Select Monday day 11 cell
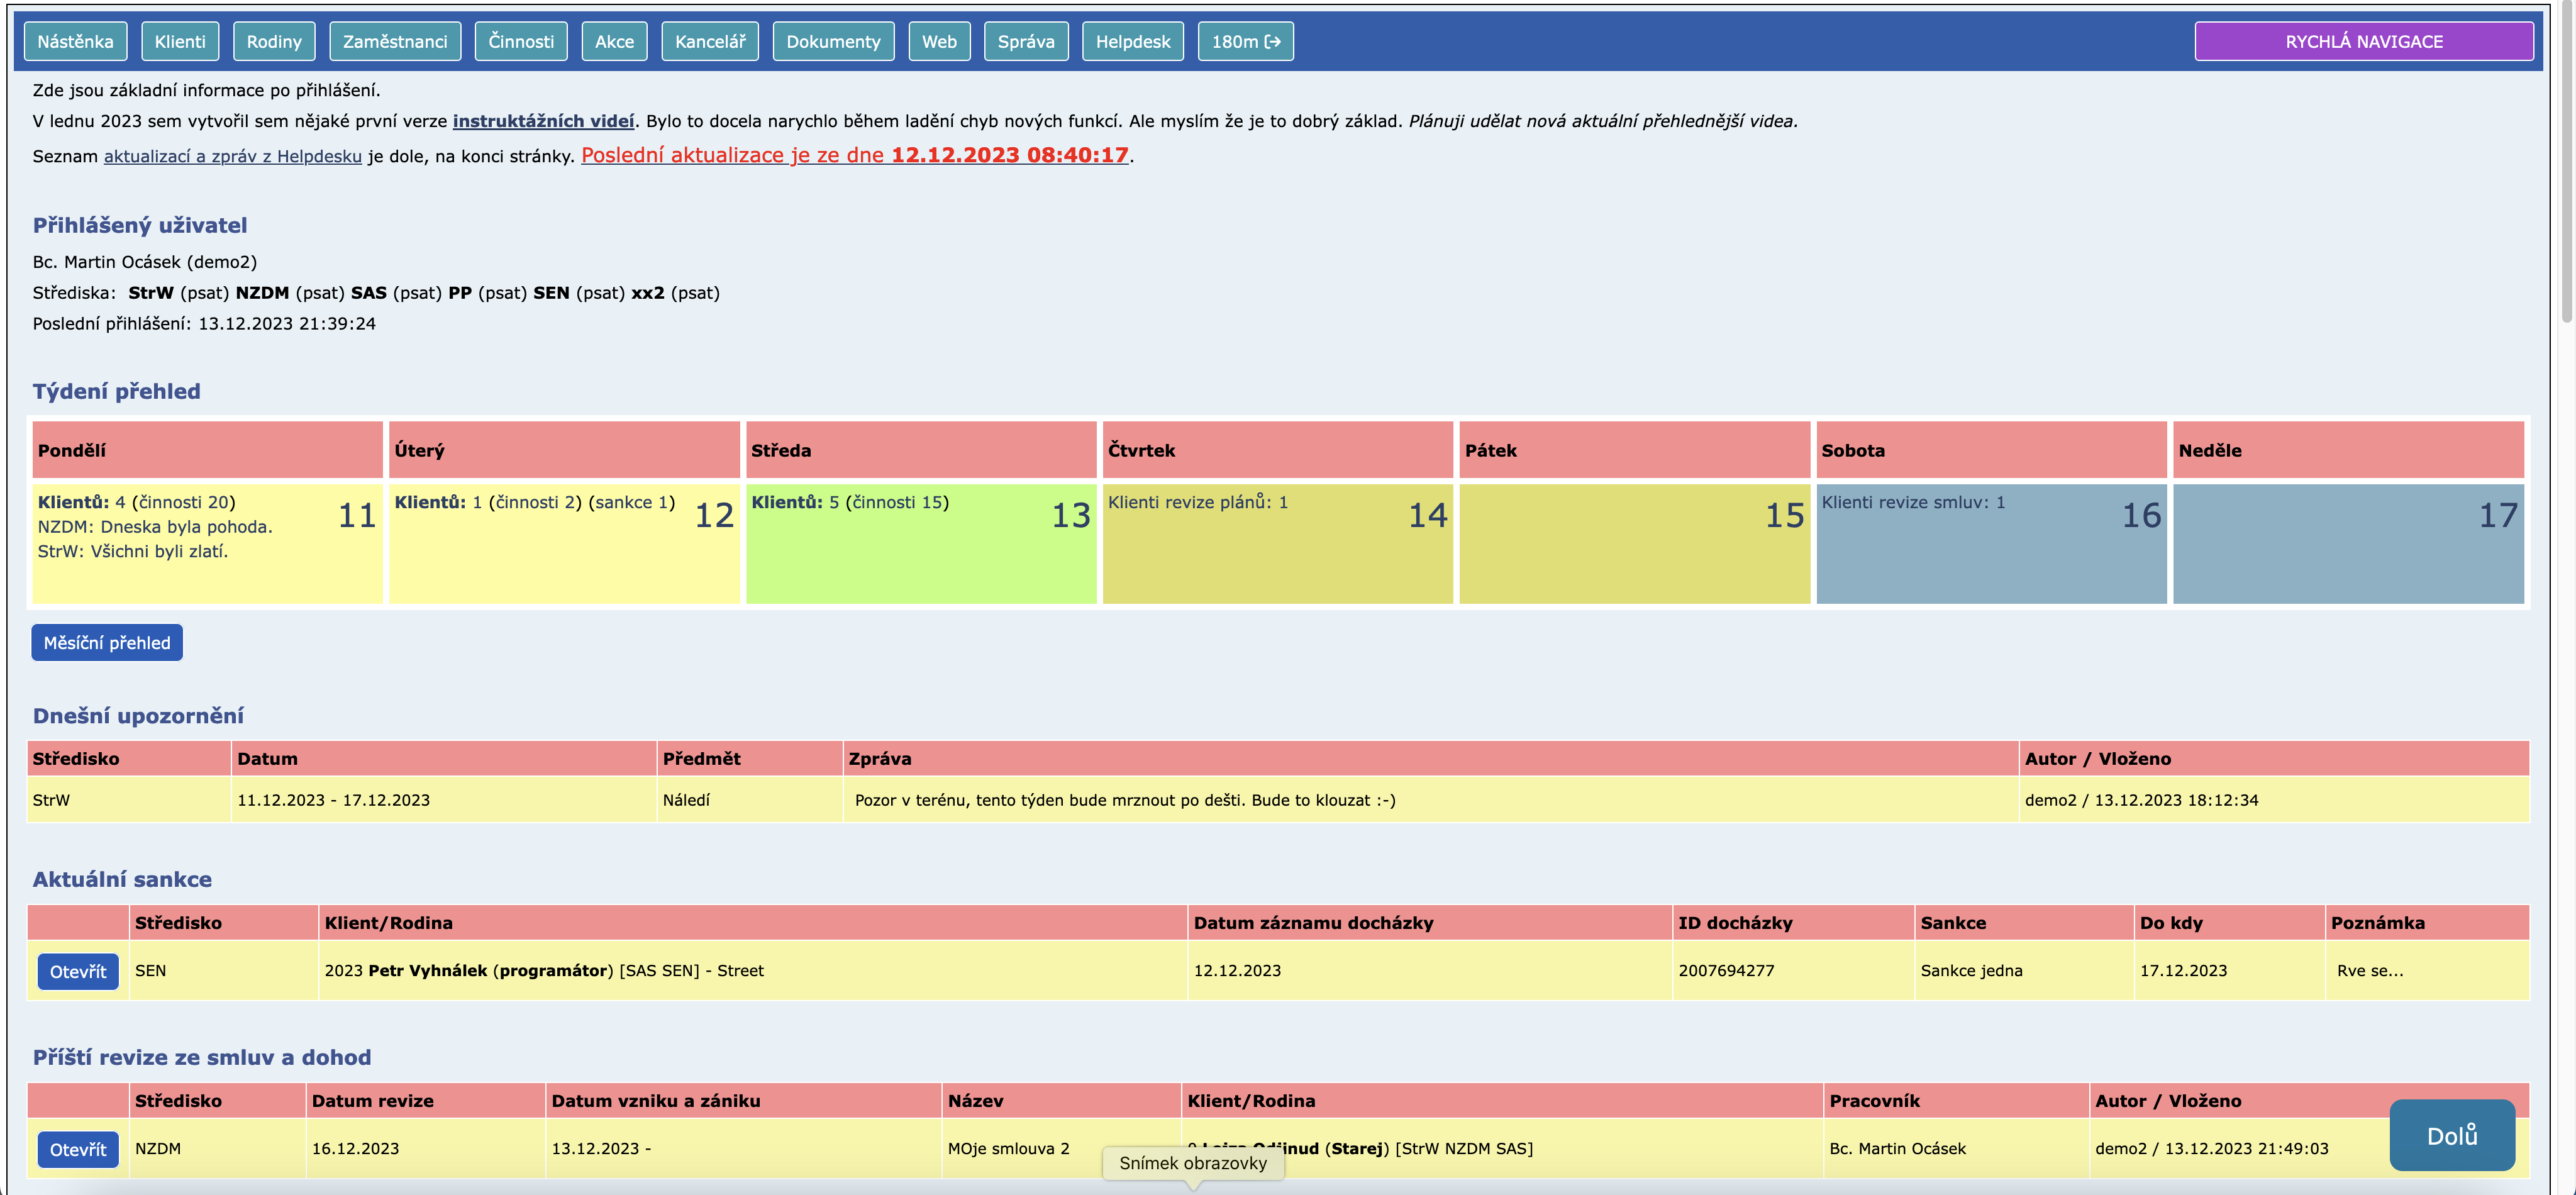 pyautogui.click(x=207, y=543)
